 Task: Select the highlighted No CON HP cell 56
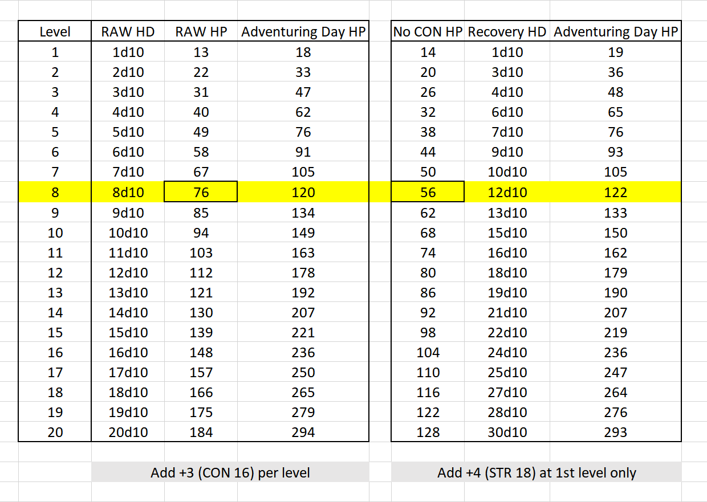tap(428, 192)
